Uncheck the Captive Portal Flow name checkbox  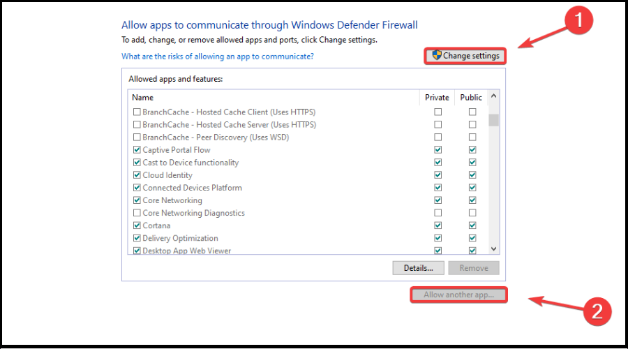pos(137,150)
